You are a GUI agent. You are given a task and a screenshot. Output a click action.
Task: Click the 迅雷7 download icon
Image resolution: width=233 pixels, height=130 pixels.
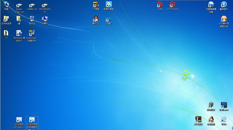[109, 19]
